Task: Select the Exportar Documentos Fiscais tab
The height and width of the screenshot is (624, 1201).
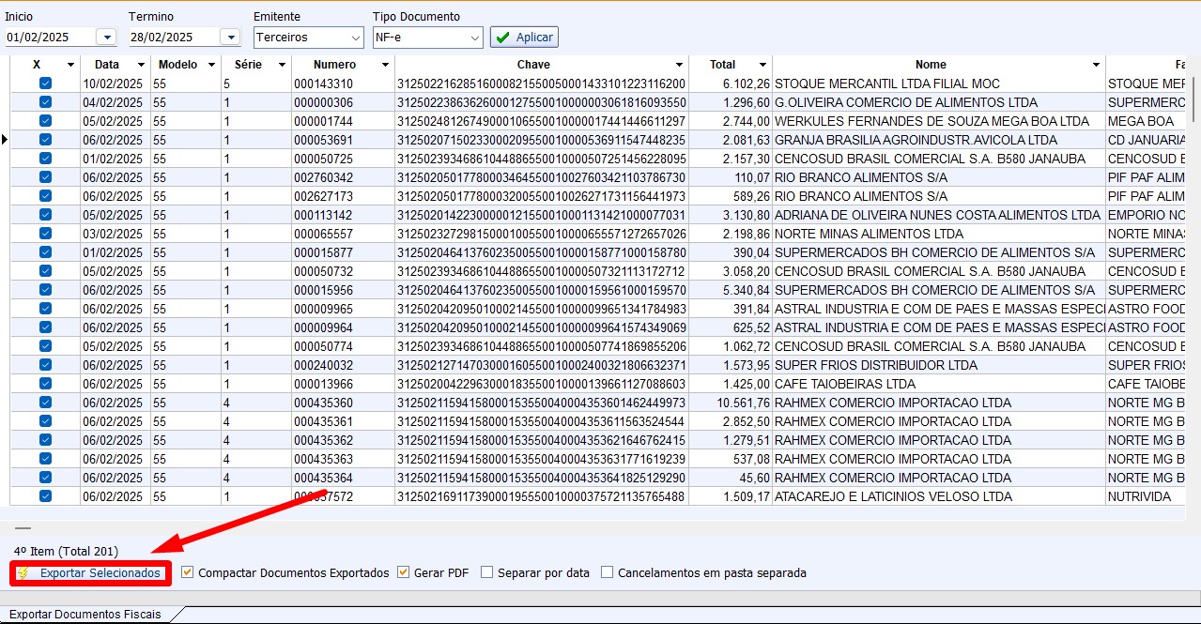Action: [85, 615]
